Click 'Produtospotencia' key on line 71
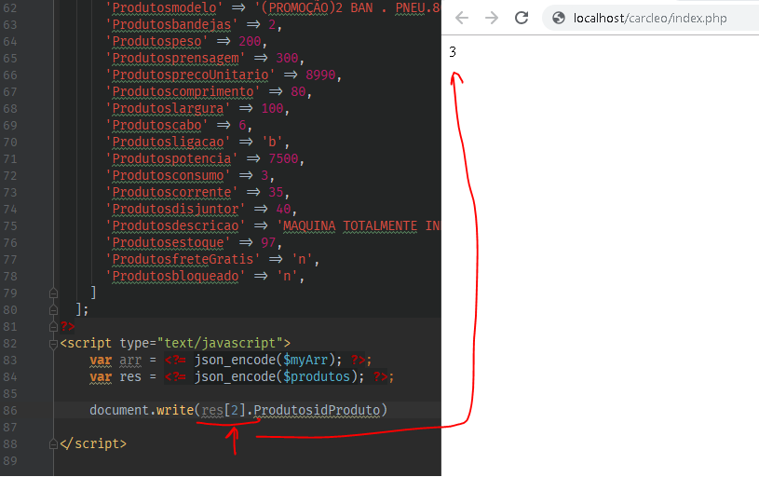Screen dimensions: 759x477 pyautogui.click(x=171, y=158)
